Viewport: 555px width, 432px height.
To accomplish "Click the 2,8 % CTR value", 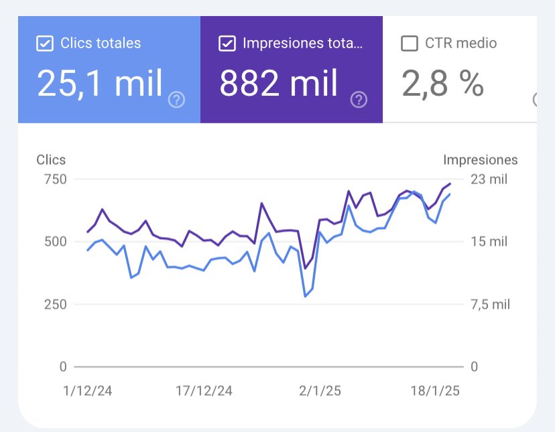I will [442, 84].
